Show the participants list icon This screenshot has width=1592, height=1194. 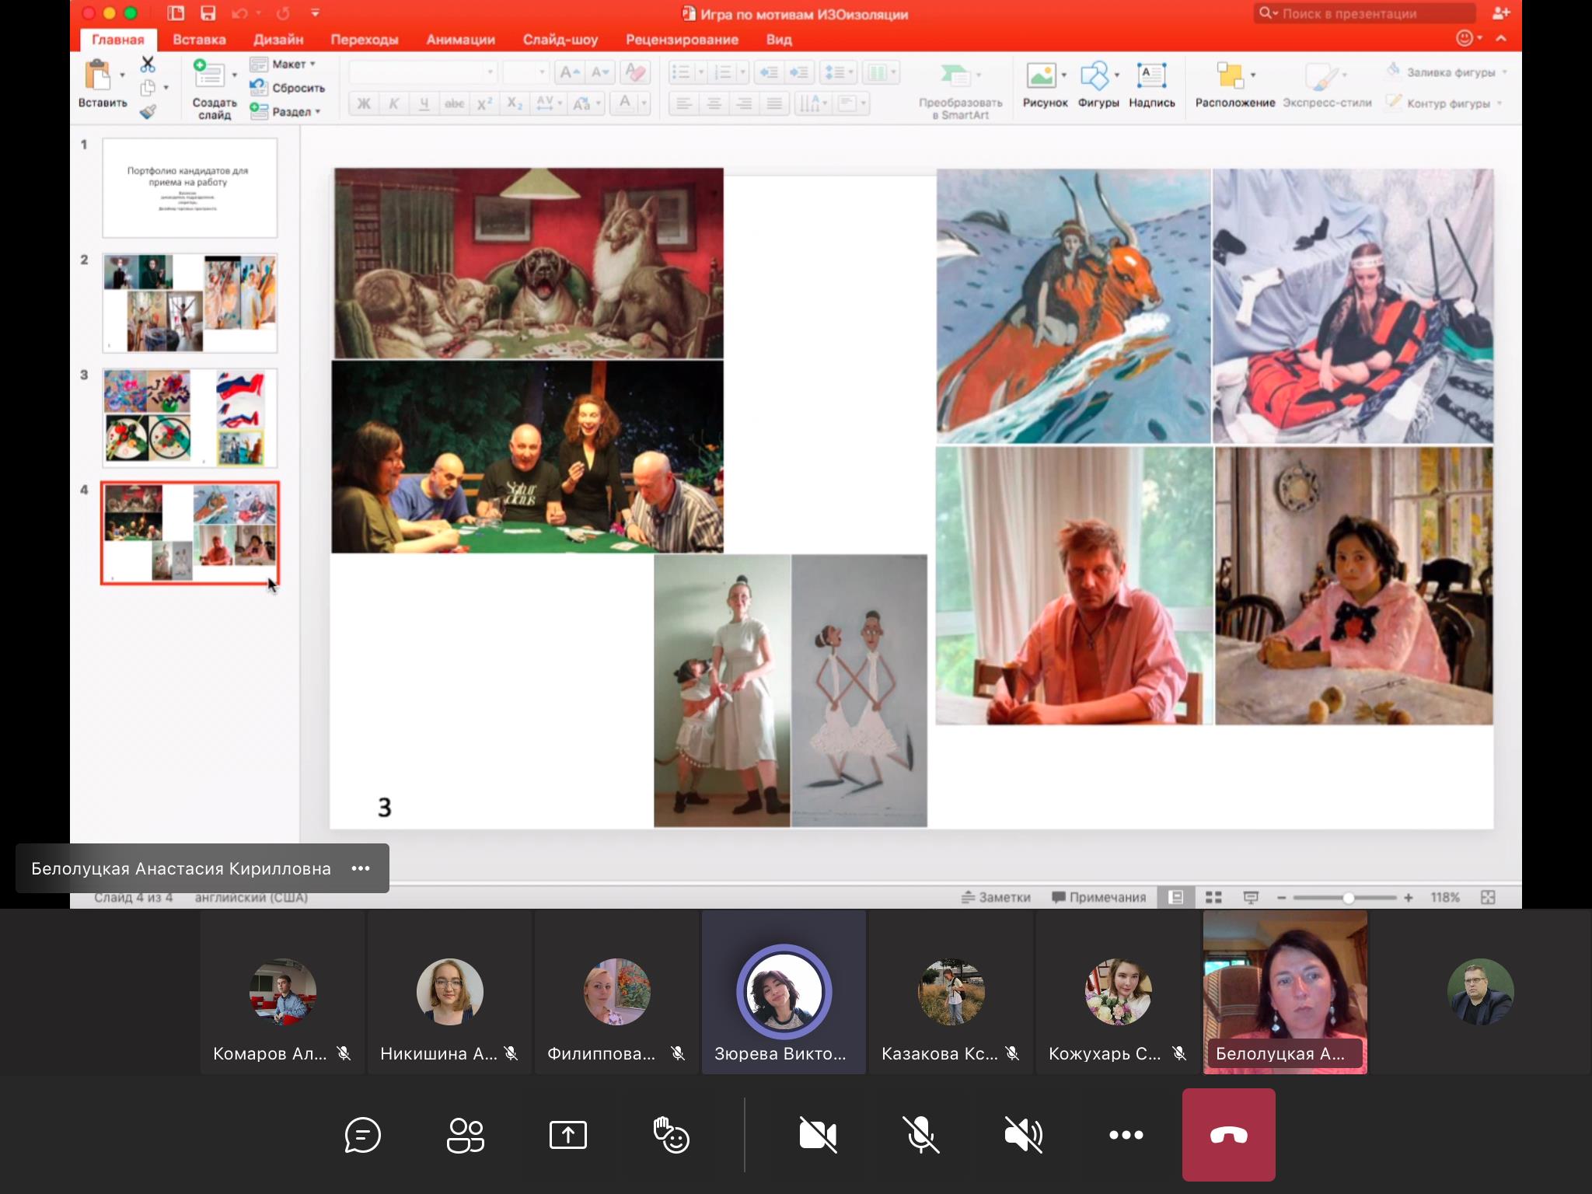coord(465,1136)
